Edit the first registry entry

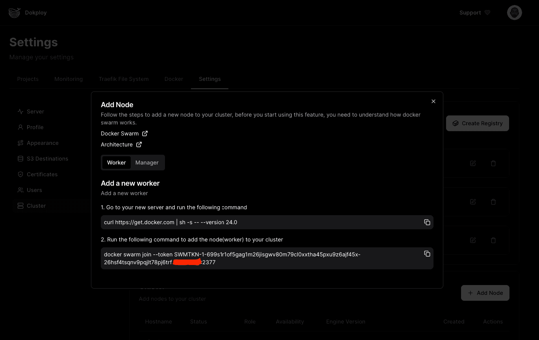click(473, 163)
